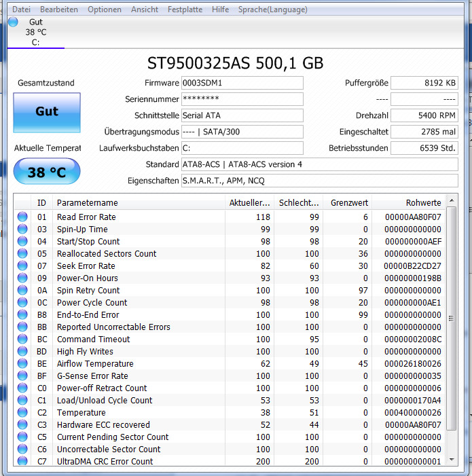Click the vertical scrollbar thumb of attribute list
Screen dimensions: 472x476
[452, 318]
